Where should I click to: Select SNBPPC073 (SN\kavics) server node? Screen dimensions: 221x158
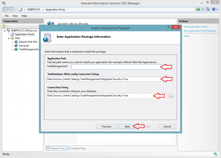point(24,30)
